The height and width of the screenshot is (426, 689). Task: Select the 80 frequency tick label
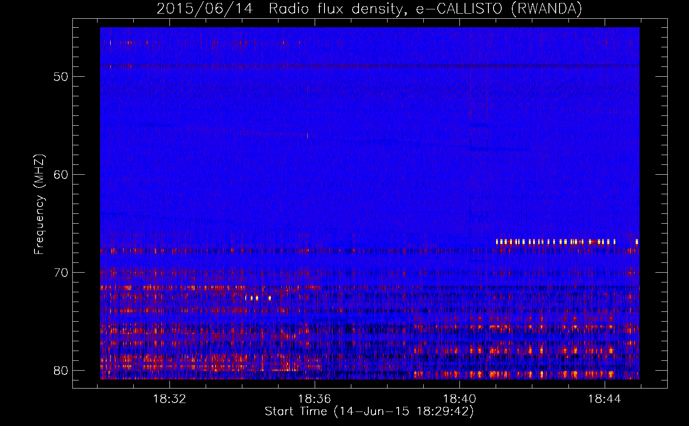[61, 371]
